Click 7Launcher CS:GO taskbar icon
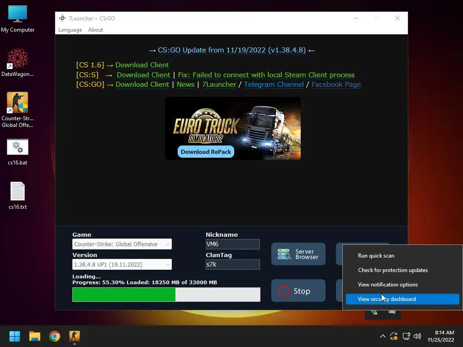463x347 pixels. click(x=75, y=336)
